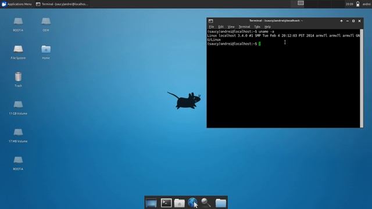The height and width of the screenshot is (209, 372).
Task: Click the 'uname -a' command line
Action: coord(241,31)
